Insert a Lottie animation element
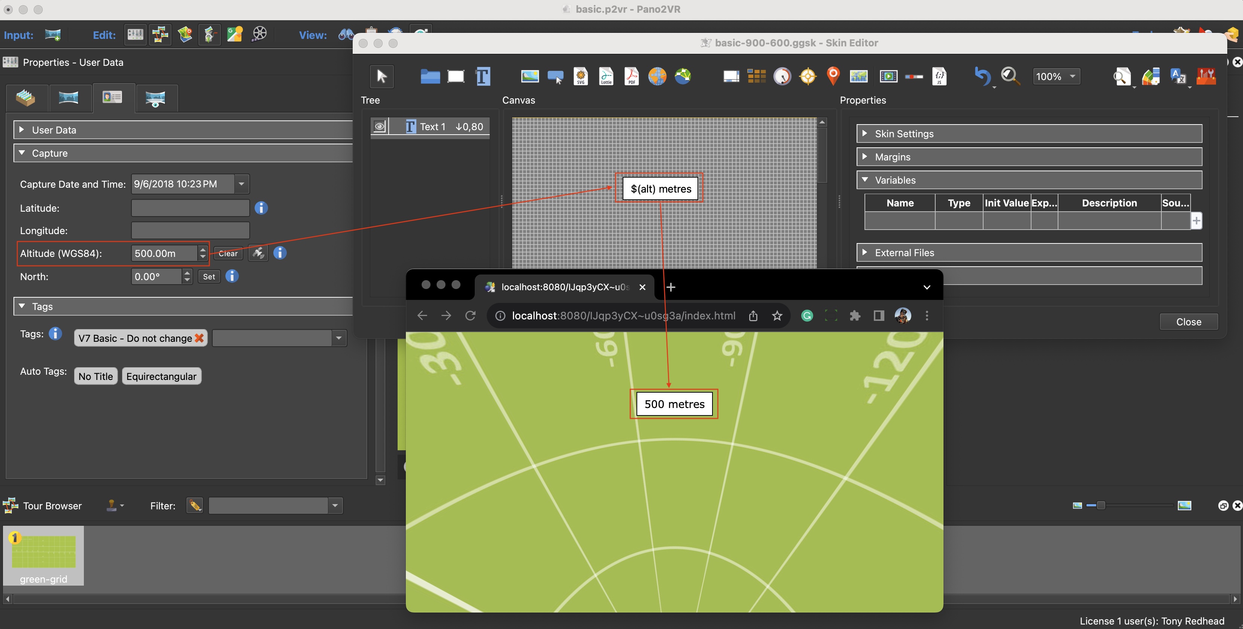Screen dimensions: 1243x629 tap(607, 76)
